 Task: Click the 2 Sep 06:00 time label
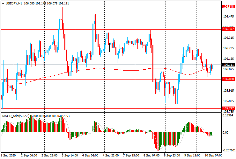pos(29,156)
